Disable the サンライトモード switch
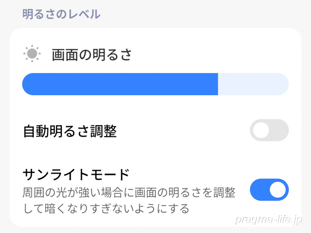The width and height of the screenshot is (311, 233). (269, 190)
